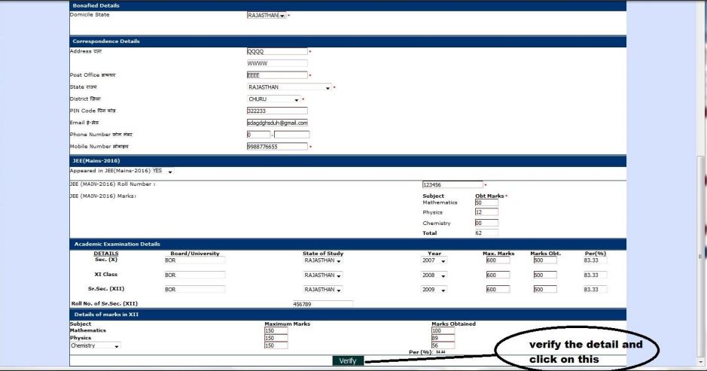707x371 pixels.
Task: Open the Domicile State dropdown
Action: point(266,14)
